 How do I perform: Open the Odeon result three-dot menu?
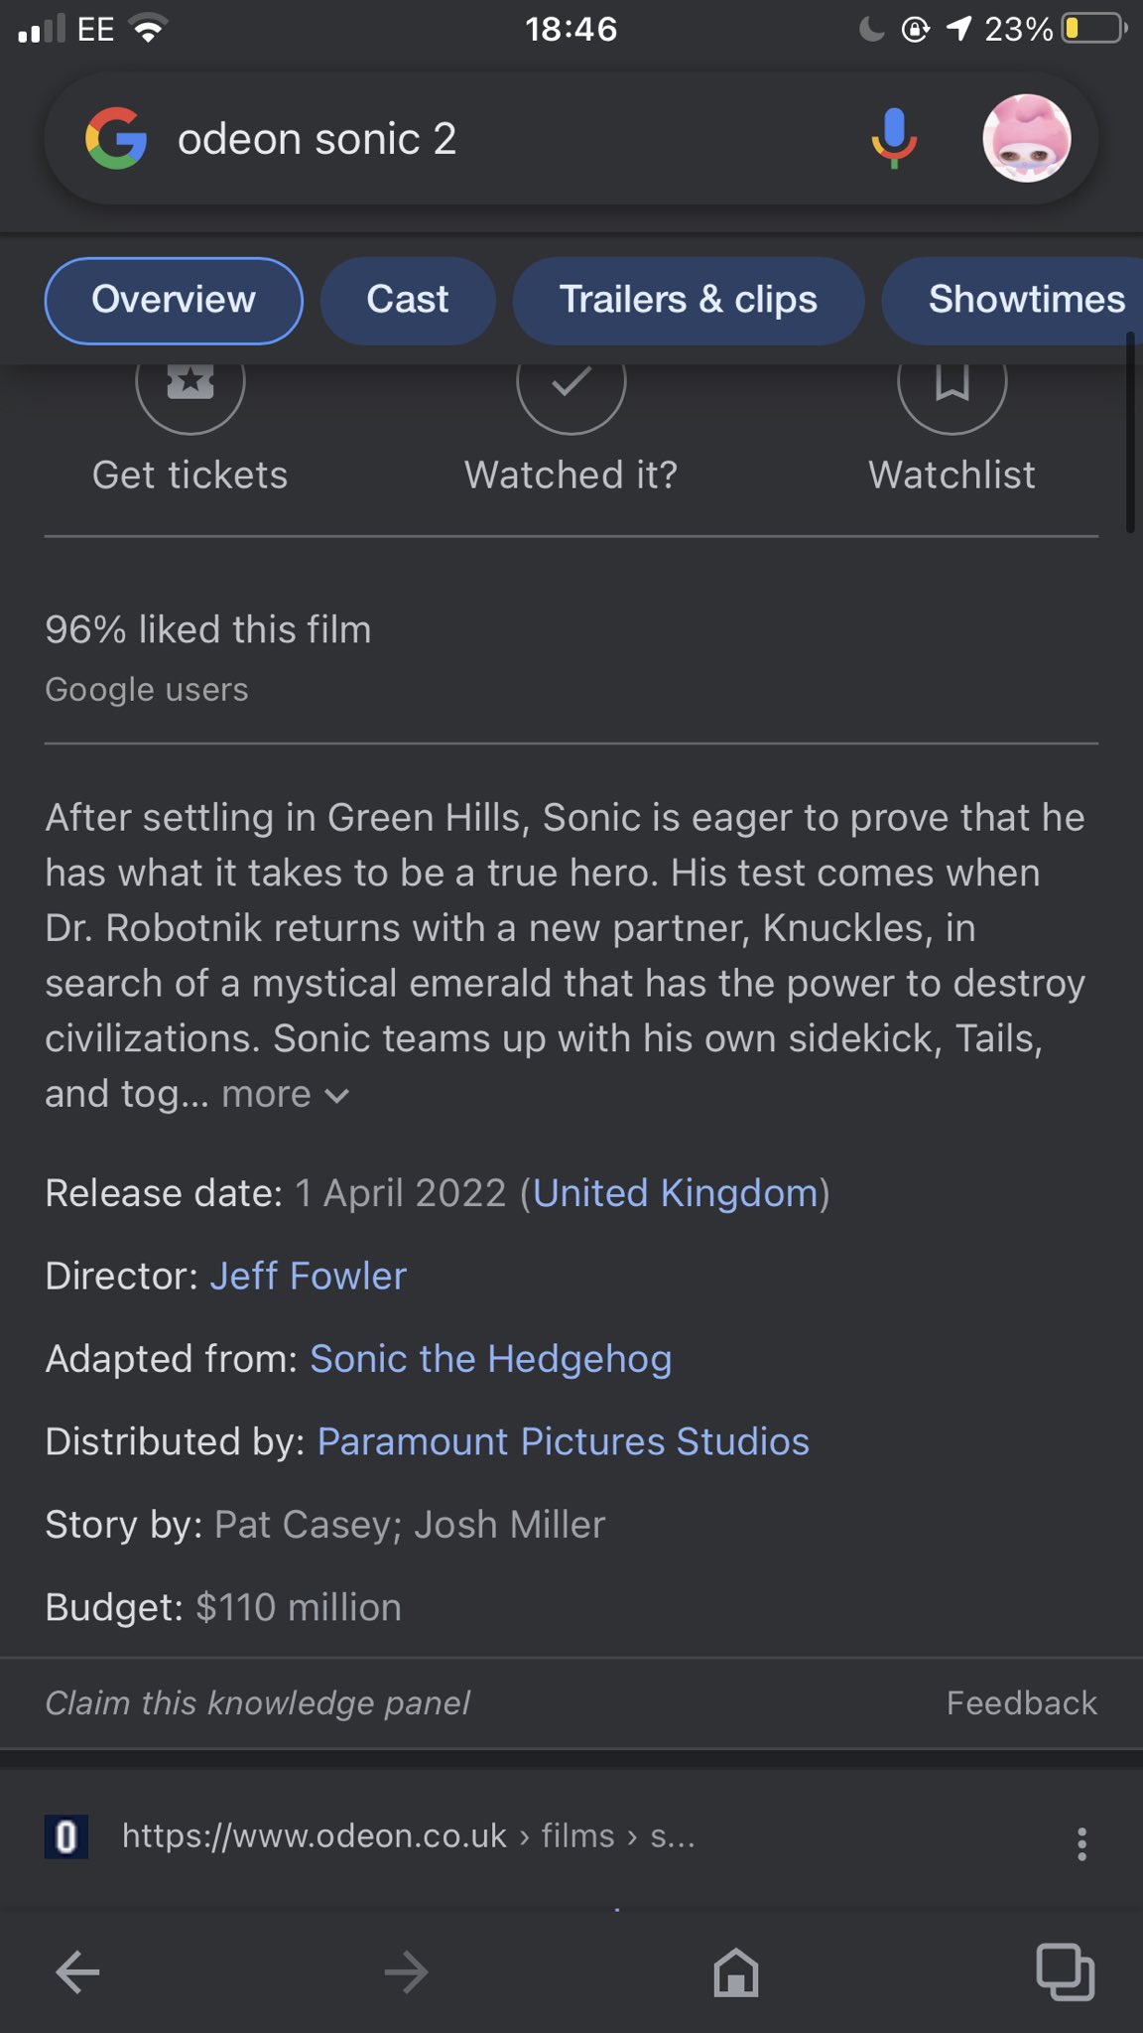[x=1081, y=1843]
